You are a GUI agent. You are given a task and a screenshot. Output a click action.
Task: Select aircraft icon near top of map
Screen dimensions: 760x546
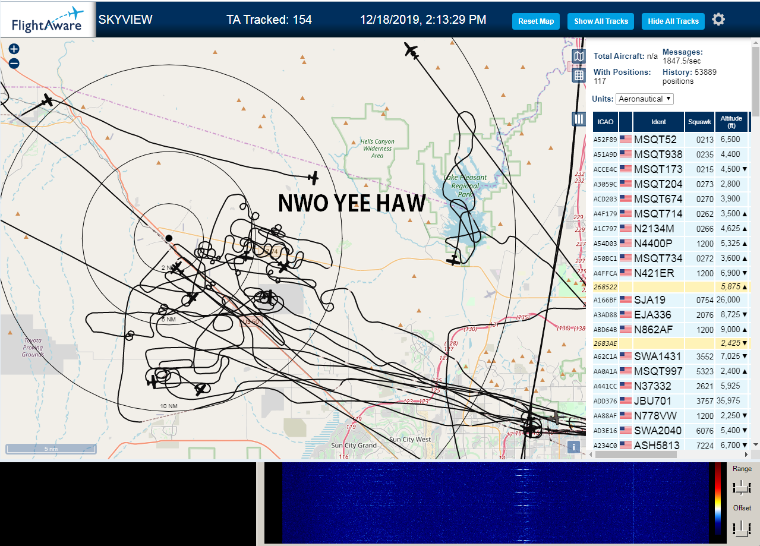pos(411,51)
